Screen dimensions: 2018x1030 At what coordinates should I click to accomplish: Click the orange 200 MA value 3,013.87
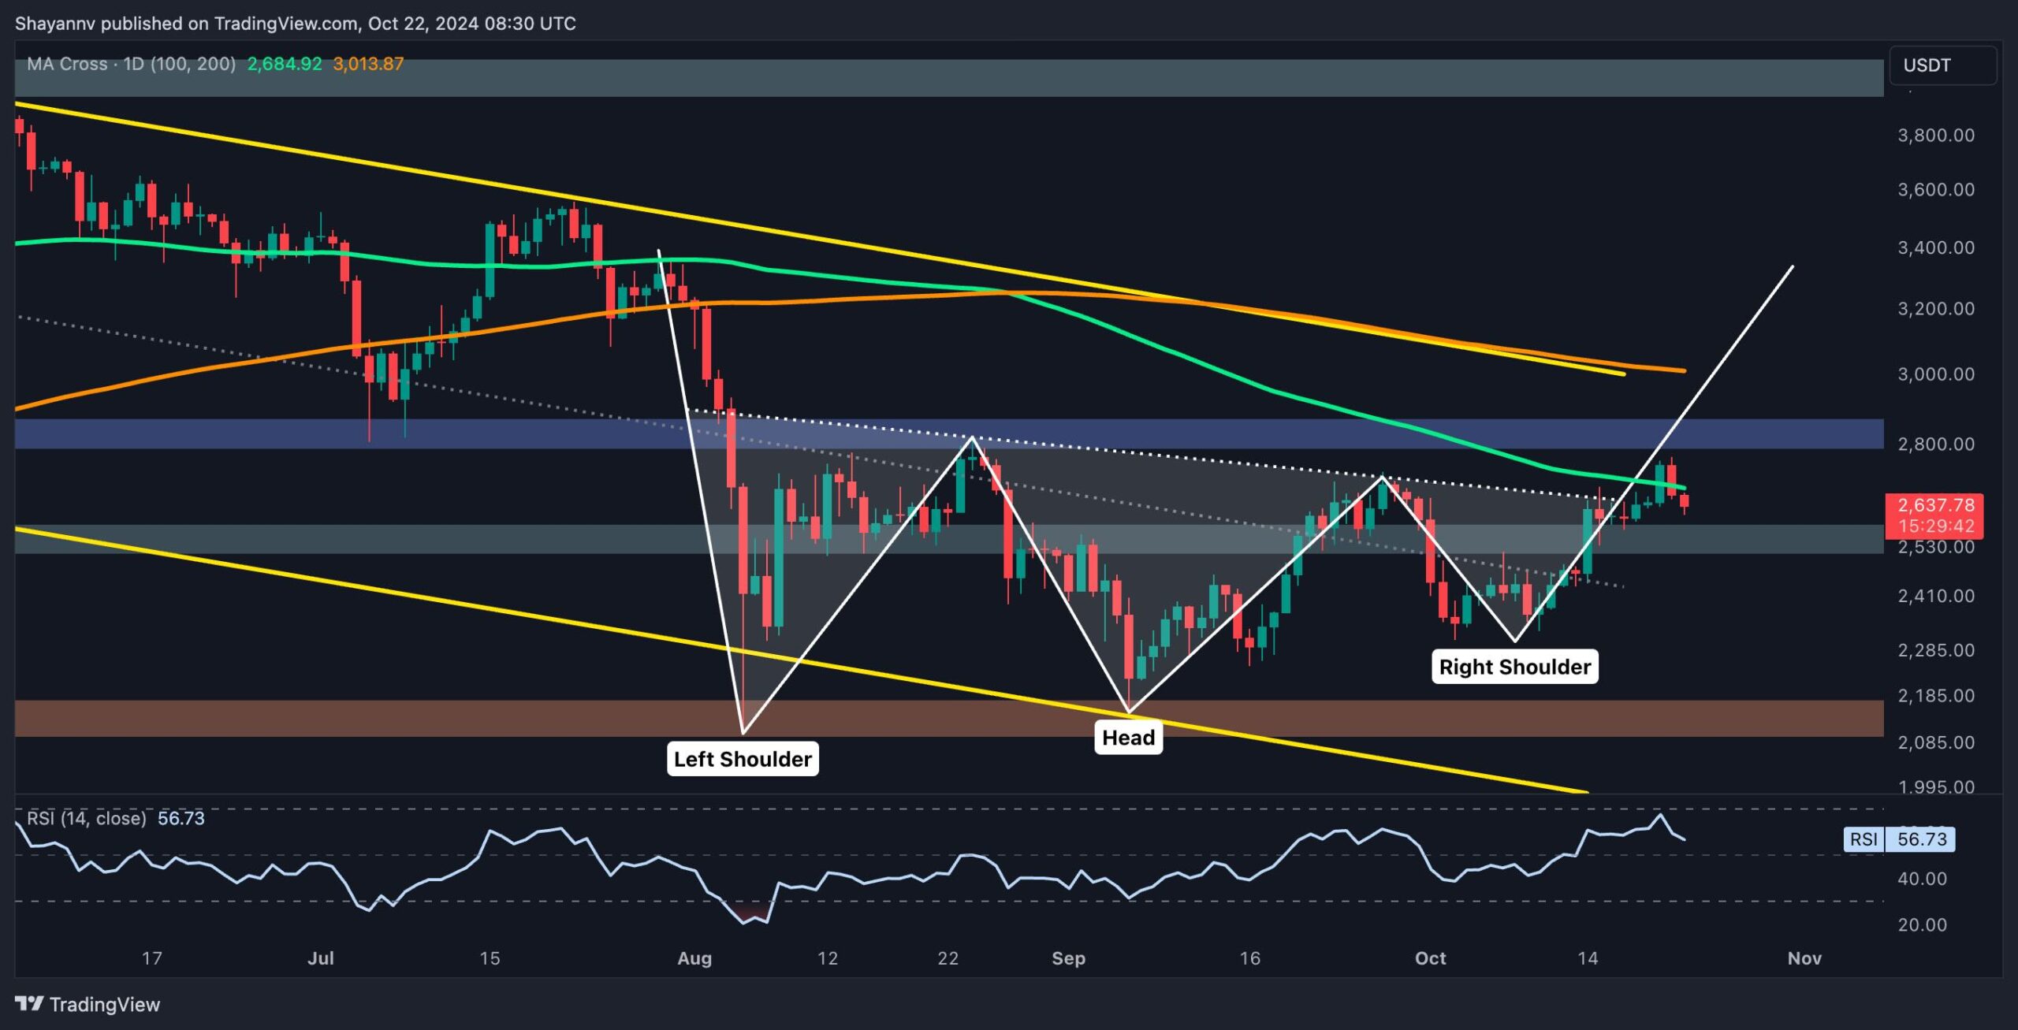(368, 64)
